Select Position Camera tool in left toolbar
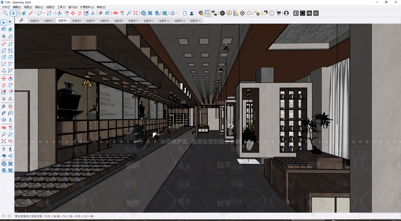This screenshot has width=401, height=221. 4,149
